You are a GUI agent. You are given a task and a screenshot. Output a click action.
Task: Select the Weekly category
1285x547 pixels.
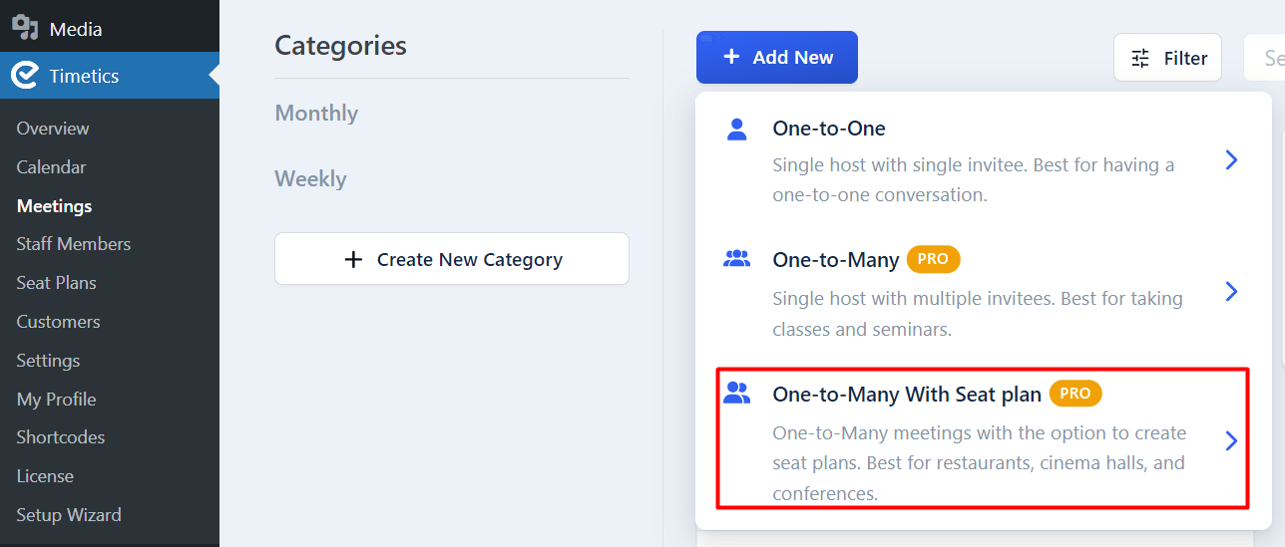311,179
